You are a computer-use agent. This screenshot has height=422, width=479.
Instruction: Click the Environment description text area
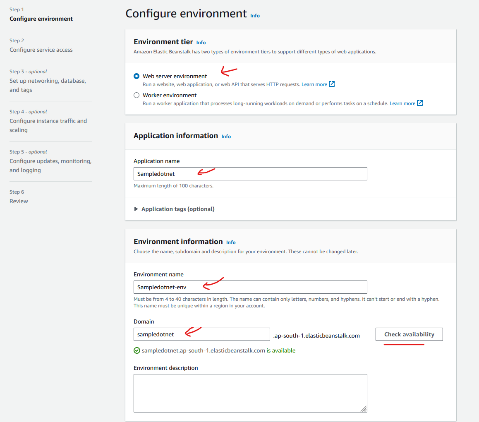tap(250, 393)
